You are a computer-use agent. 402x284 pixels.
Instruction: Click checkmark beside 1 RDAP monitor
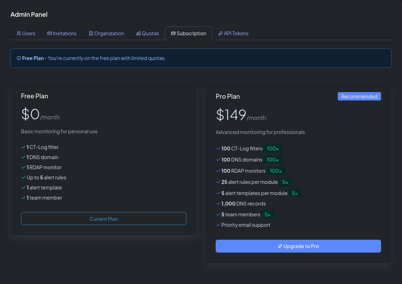23,167
